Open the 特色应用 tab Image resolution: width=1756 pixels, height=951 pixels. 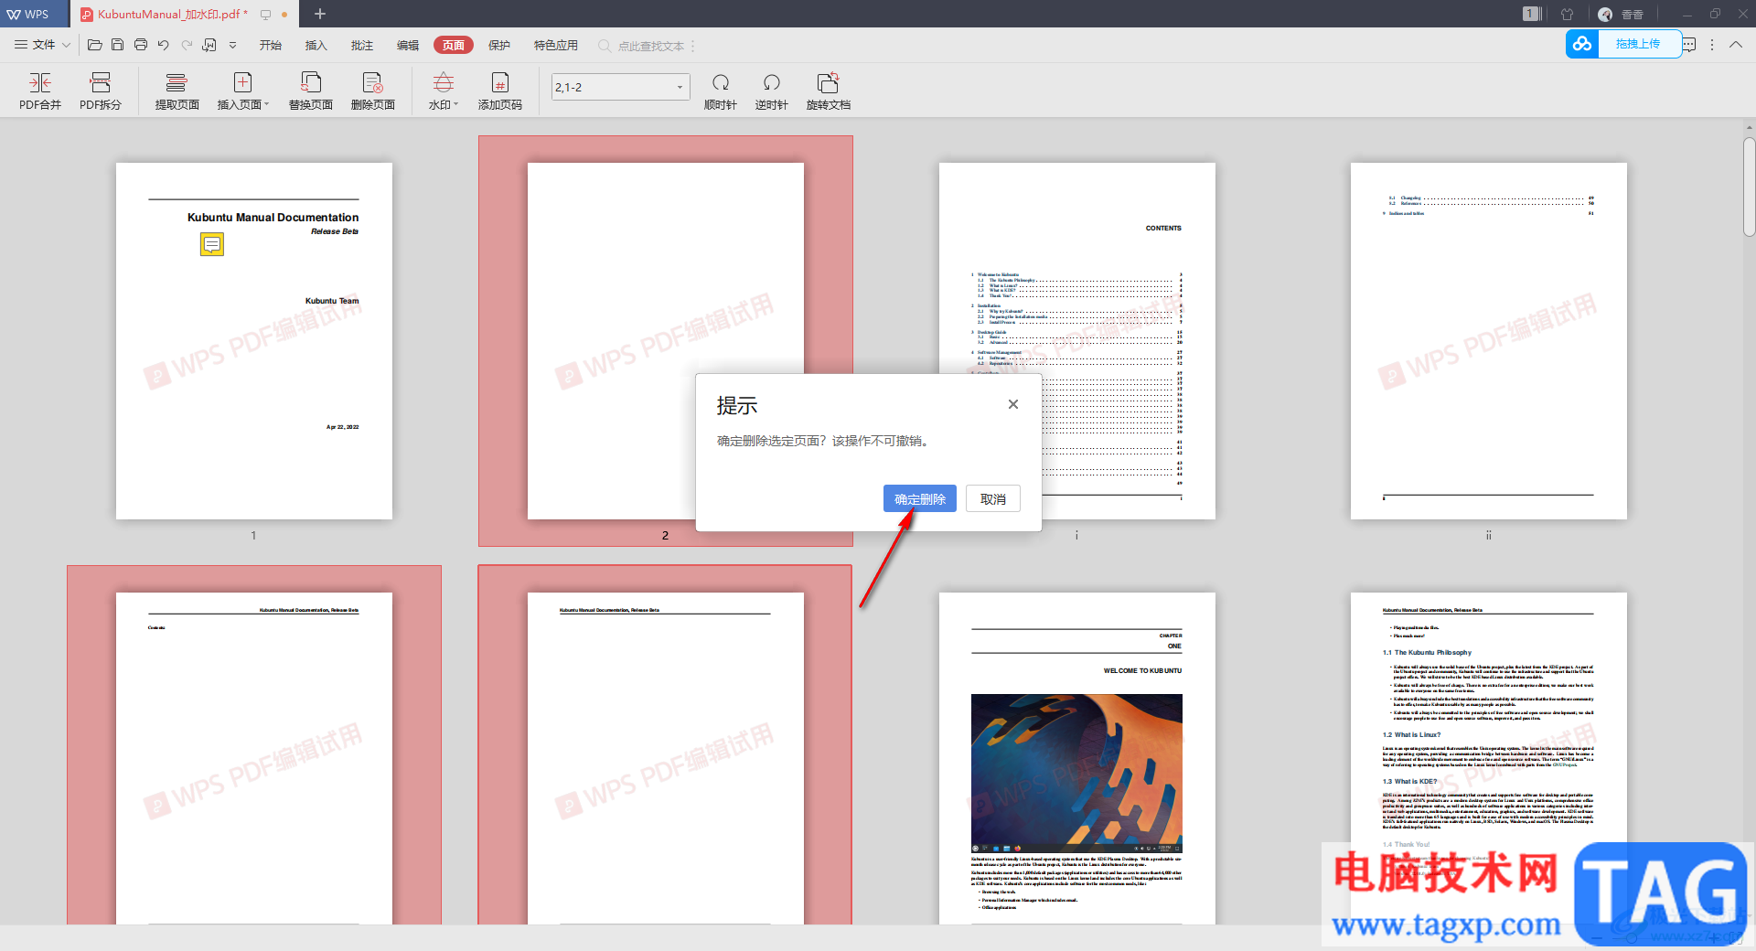pos(556,45)
